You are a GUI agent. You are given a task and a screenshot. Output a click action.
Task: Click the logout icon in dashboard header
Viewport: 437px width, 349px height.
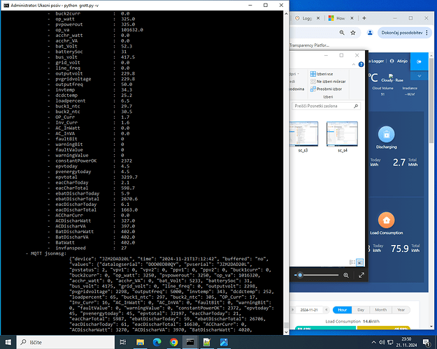click(419, 61)
